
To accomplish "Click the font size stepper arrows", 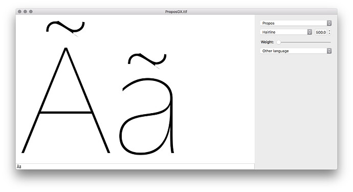I will point(329,32).
